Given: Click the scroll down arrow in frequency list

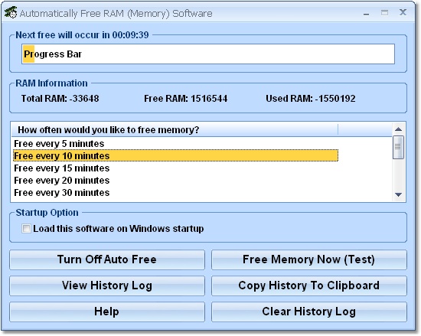Looking at the screenshot, I should coord(399,194).
